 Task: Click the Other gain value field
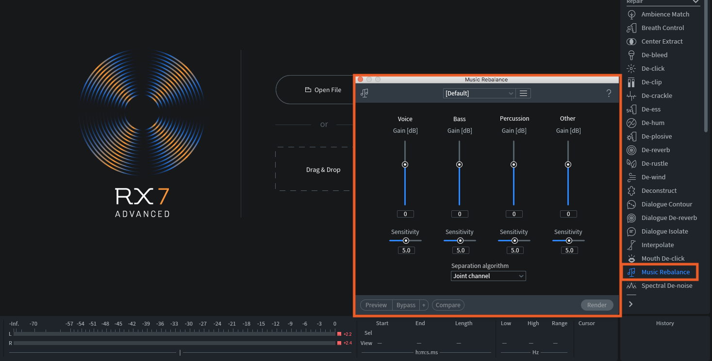point(568,214)
